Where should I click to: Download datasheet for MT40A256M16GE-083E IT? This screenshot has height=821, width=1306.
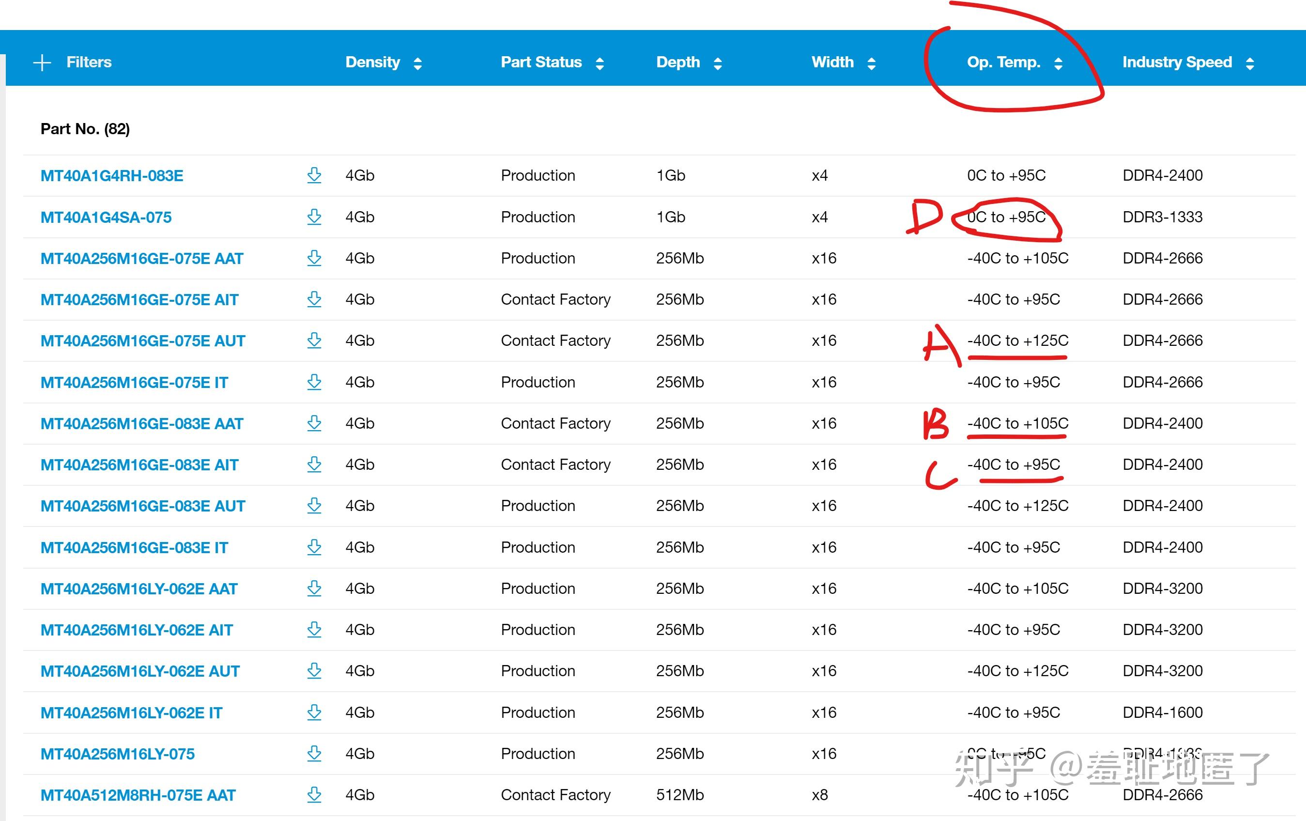click(x=314, y=547)
